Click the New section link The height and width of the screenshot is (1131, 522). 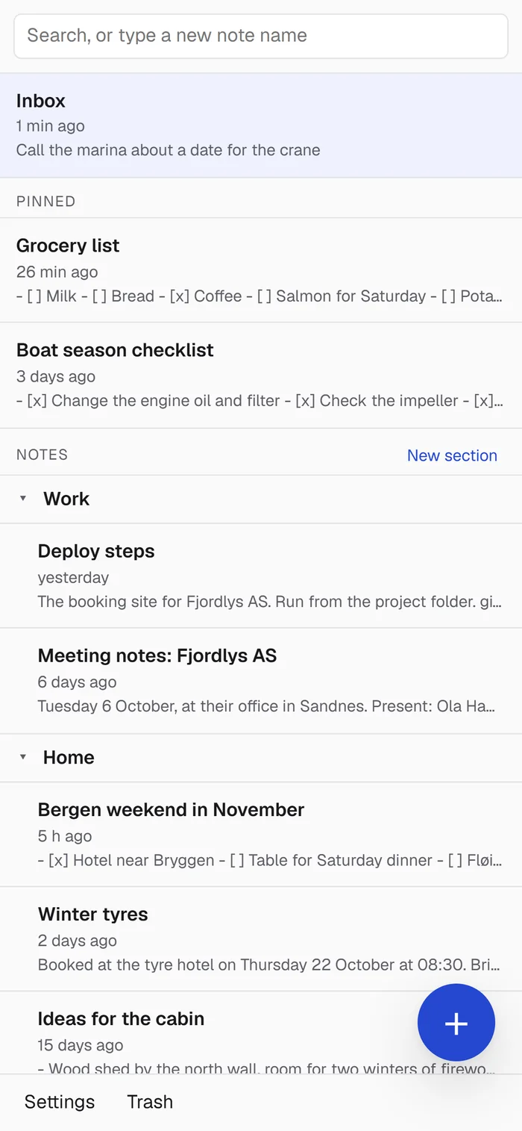click(452, 455)
